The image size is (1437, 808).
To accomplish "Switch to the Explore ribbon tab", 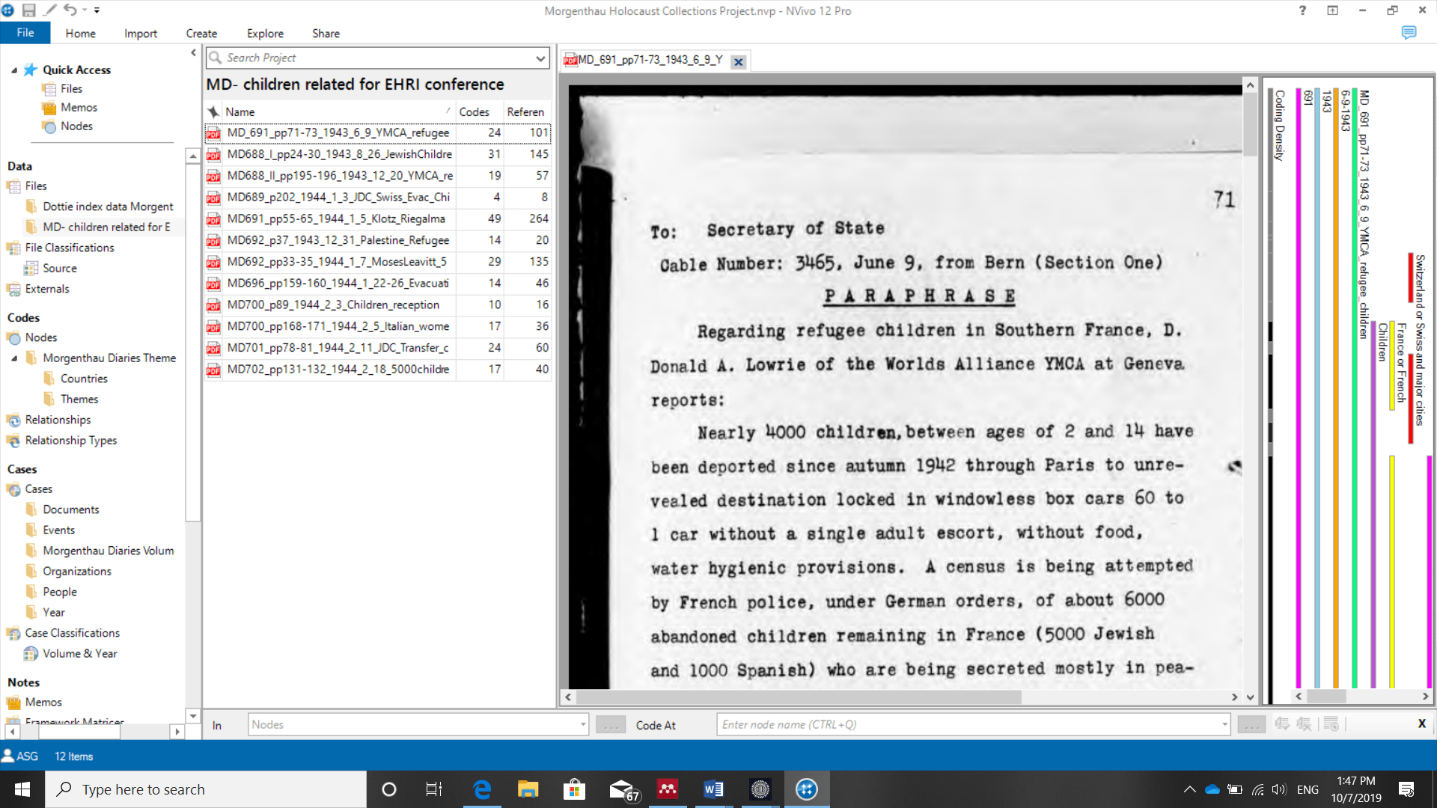I will 264,34.
